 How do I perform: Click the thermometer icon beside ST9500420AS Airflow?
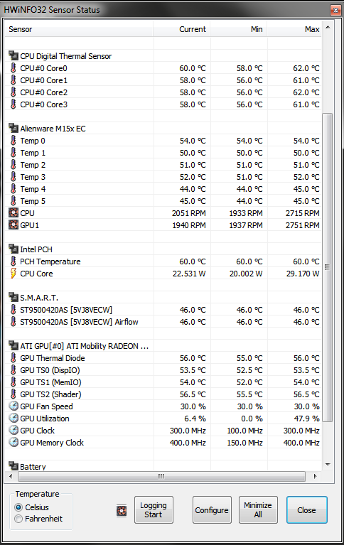coord(14,321)
